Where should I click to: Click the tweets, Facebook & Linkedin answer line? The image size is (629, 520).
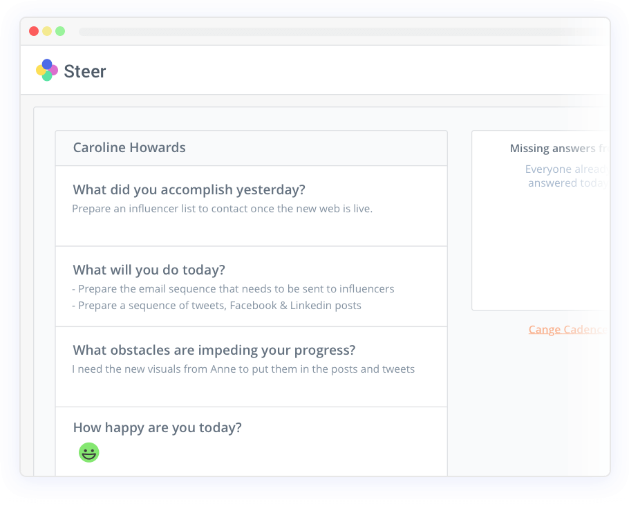(216, 306)
